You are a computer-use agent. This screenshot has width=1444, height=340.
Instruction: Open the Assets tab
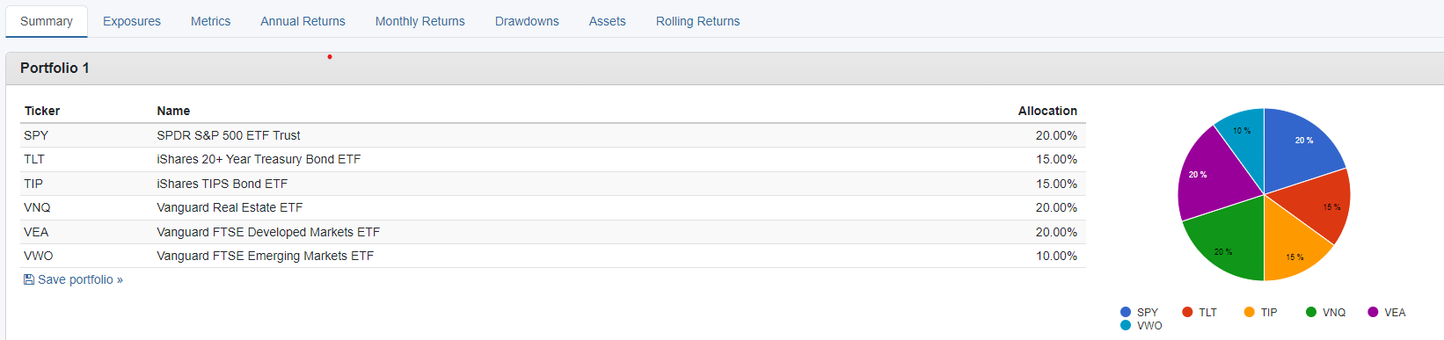pyautogui.click(x=607, y=21)
